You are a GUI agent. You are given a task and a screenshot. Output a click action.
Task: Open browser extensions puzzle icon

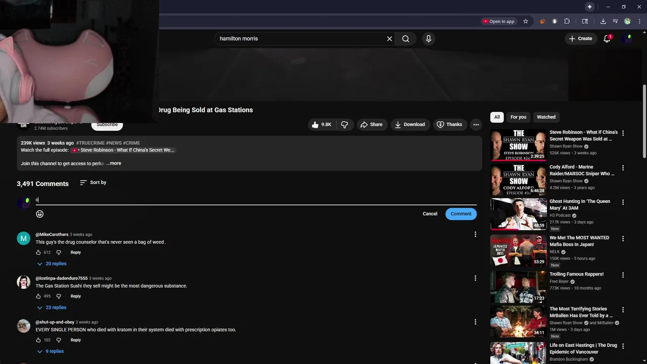[x=567, y=21]
